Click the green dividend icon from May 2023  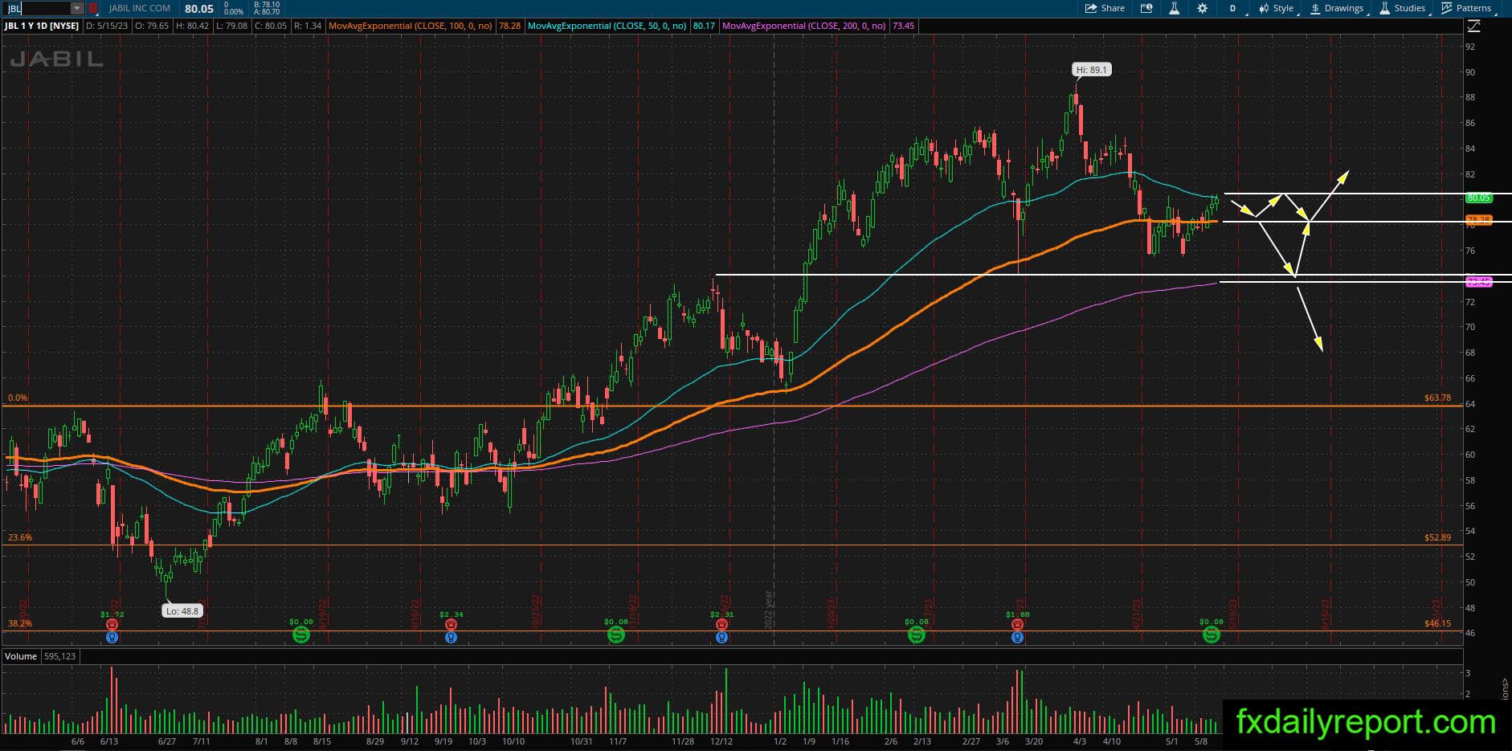[1212, 635]
